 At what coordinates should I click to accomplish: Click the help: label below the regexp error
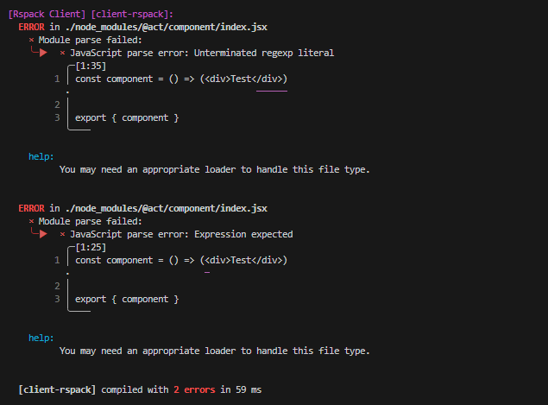(41, 156)
